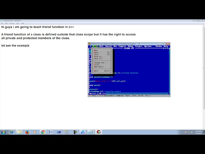This screenshot has width=205, height=154.
Task: Click the Turbo C++ system menu symbol
Action: 90,46
